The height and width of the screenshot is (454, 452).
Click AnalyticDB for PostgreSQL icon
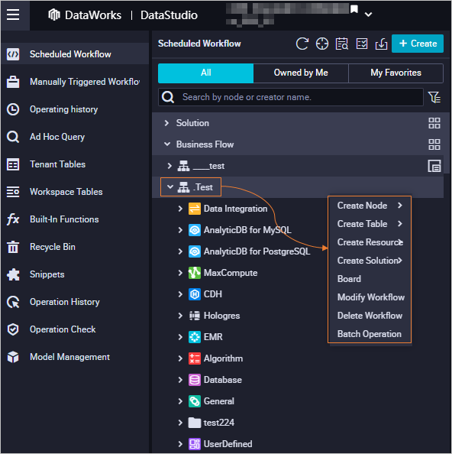point(195,251)
